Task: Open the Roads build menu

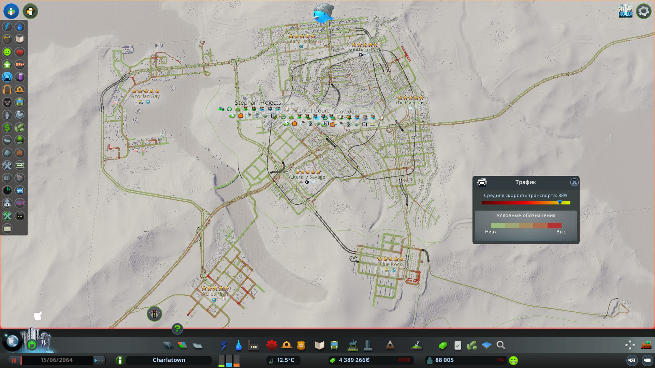Action: coord(168,346)
